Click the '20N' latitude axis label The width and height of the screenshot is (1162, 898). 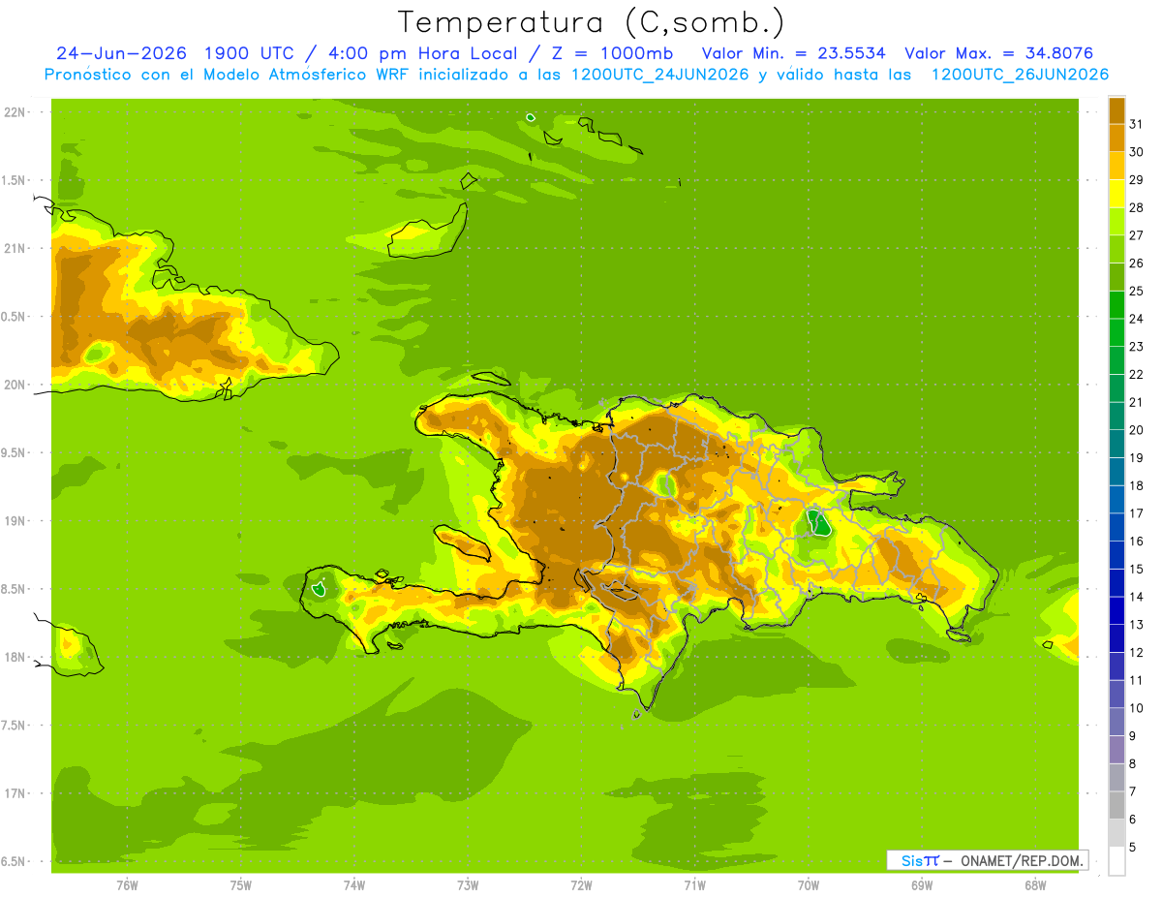tap(16, 385)
